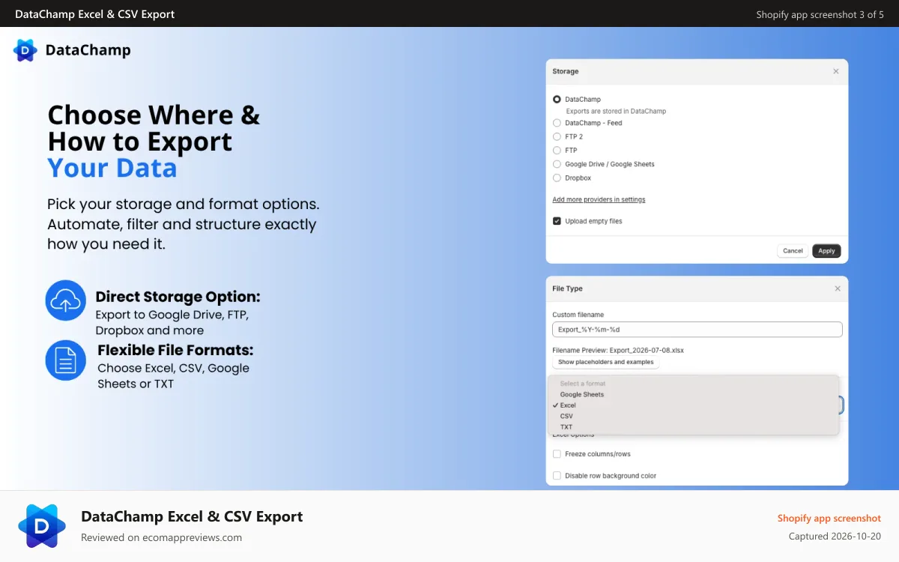Image resolution: width=899 pixels, height=562 pixels.
Task: Pick CSV from the format dropdown list
Action: point(566,416)
